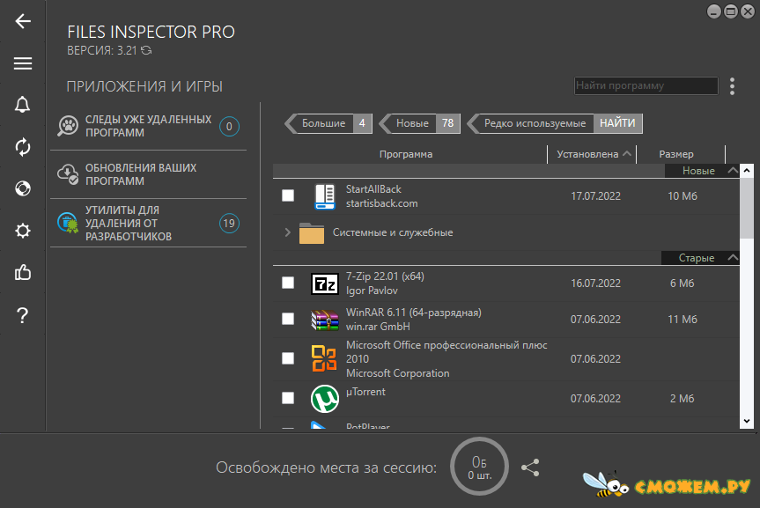This screenshot has width=760, height=508.
Task: Click the paw-magnifier icon for deleted program traces
Action: coord(68,126)
